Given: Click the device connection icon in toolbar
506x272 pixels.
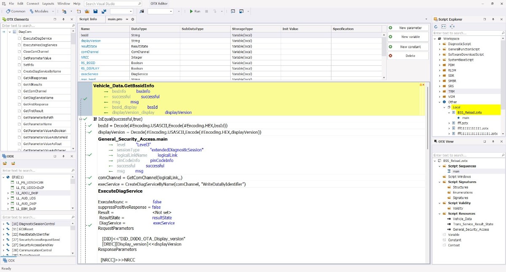Looking at the screenshot, I should point(141,11).
